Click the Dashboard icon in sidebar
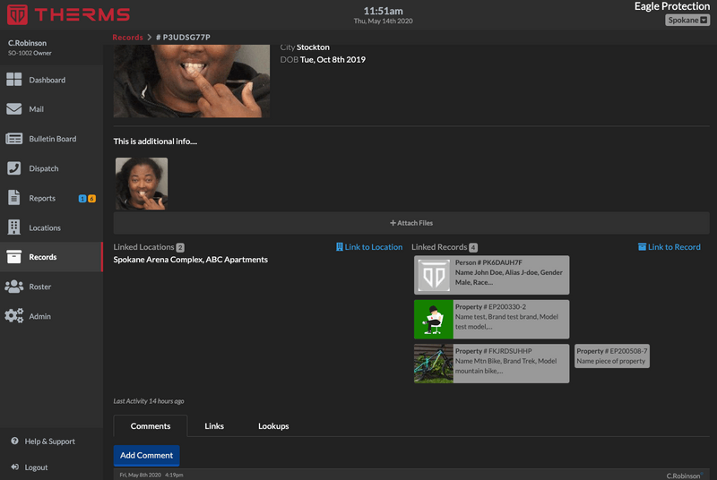This screenshot has width=717, height=480. [x=14, y=80]
